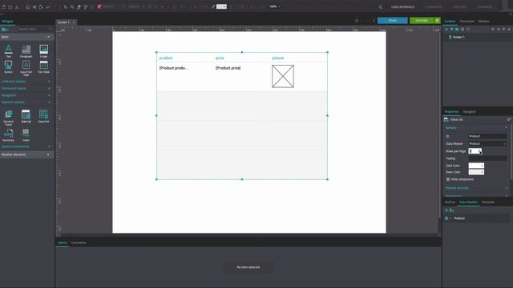This screenshot has height=288, width=513.
Task: Click the Rows per Page field
Action: 475,151
